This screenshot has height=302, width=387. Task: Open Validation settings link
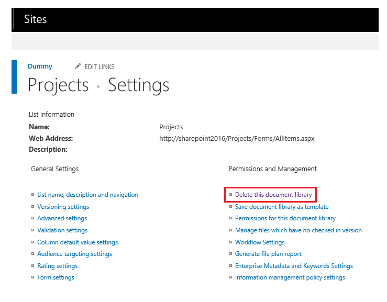(62, 230)
